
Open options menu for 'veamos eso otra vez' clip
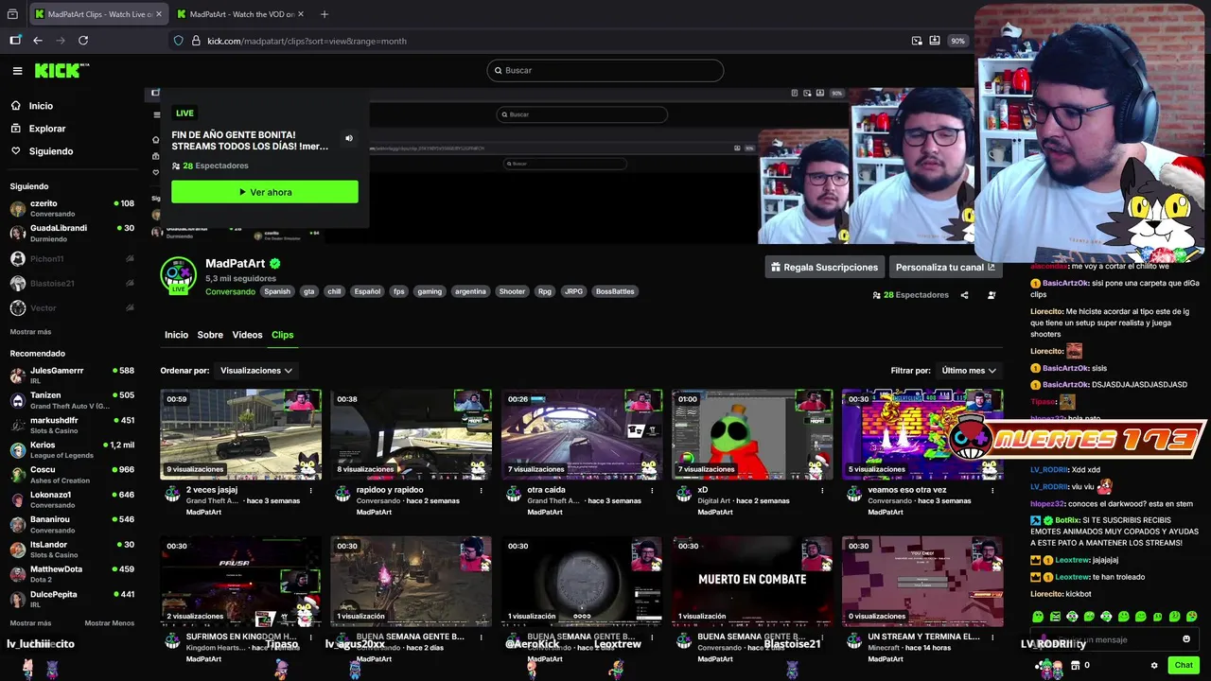pyautogui.click(x=992, y=490)
